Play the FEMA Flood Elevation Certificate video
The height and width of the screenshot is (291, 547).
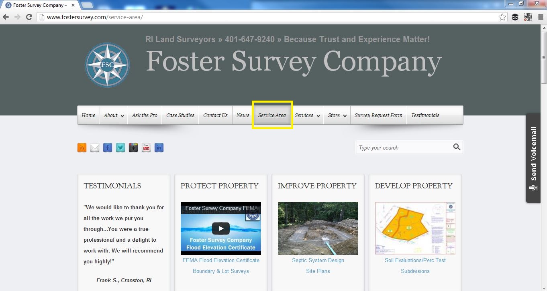221,228
